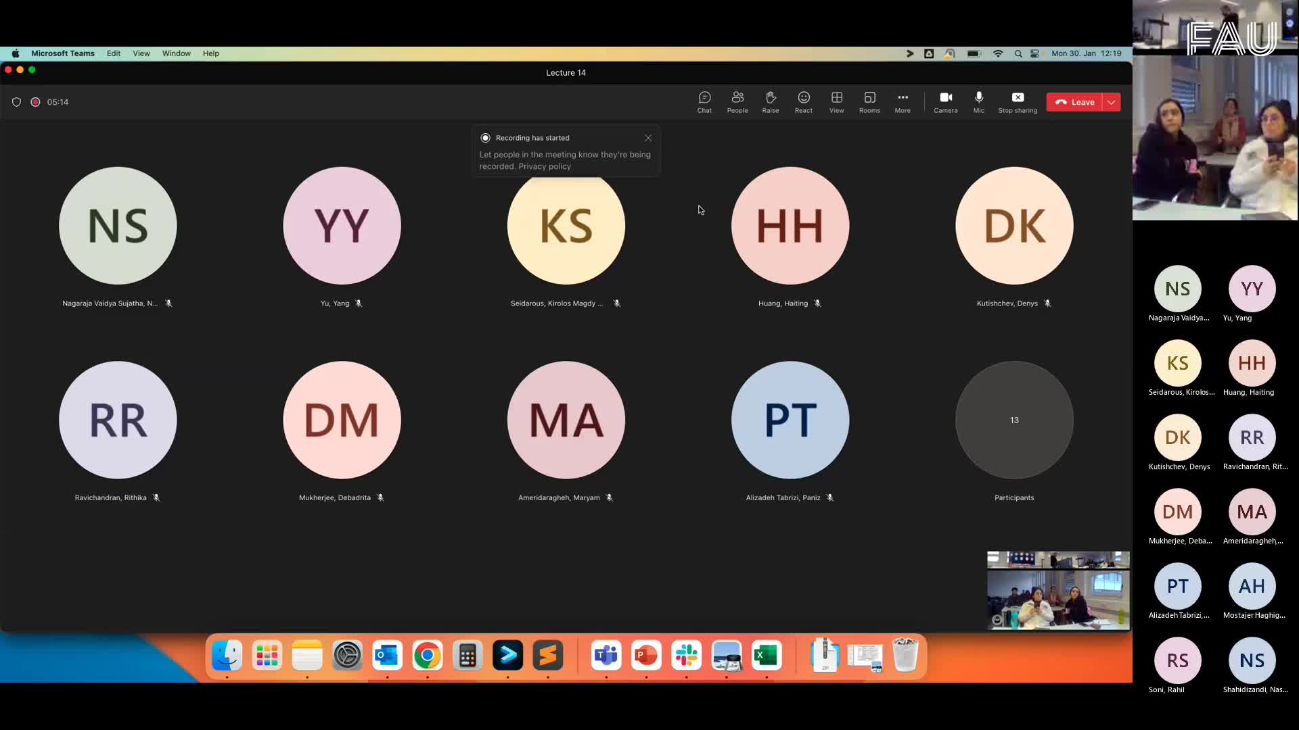The height and width of the screenshot is (730, 1299).
Task: Click the React emoji icon
Action: point(803,101)
